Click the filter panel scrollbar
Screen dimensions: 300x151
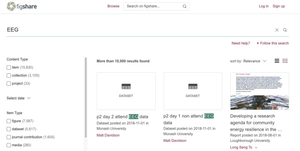pos(86,97)
